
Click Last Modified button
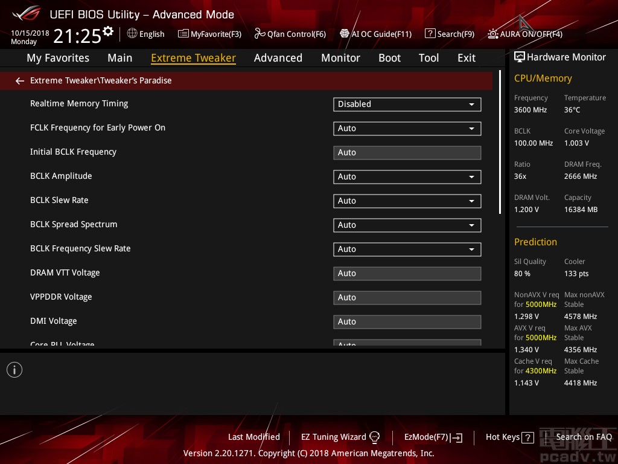[x=253, y=437]
